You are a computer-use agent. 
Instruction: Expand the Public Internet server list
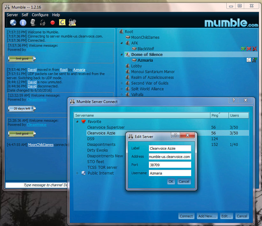tap(77, 173)
